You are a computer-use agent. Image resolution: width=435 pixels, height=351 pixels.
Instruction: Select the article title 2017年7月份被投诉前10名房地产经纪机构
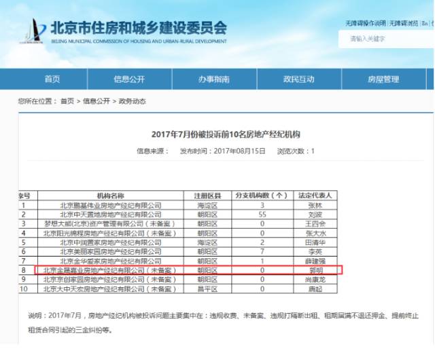(226, 134)
